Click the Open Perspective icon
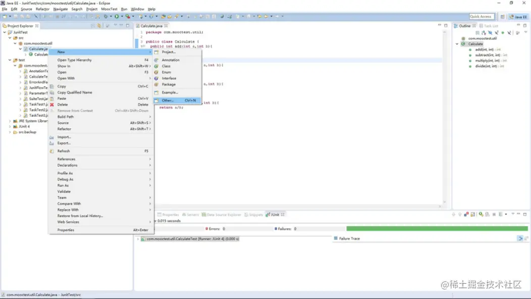The image size is (531, 299). click(503, 17)
